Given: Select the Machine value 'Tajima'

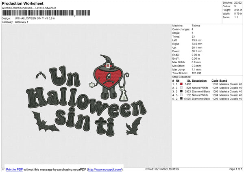Looking at the screenshot, I should pyautogui.click(x=196, y=26).
